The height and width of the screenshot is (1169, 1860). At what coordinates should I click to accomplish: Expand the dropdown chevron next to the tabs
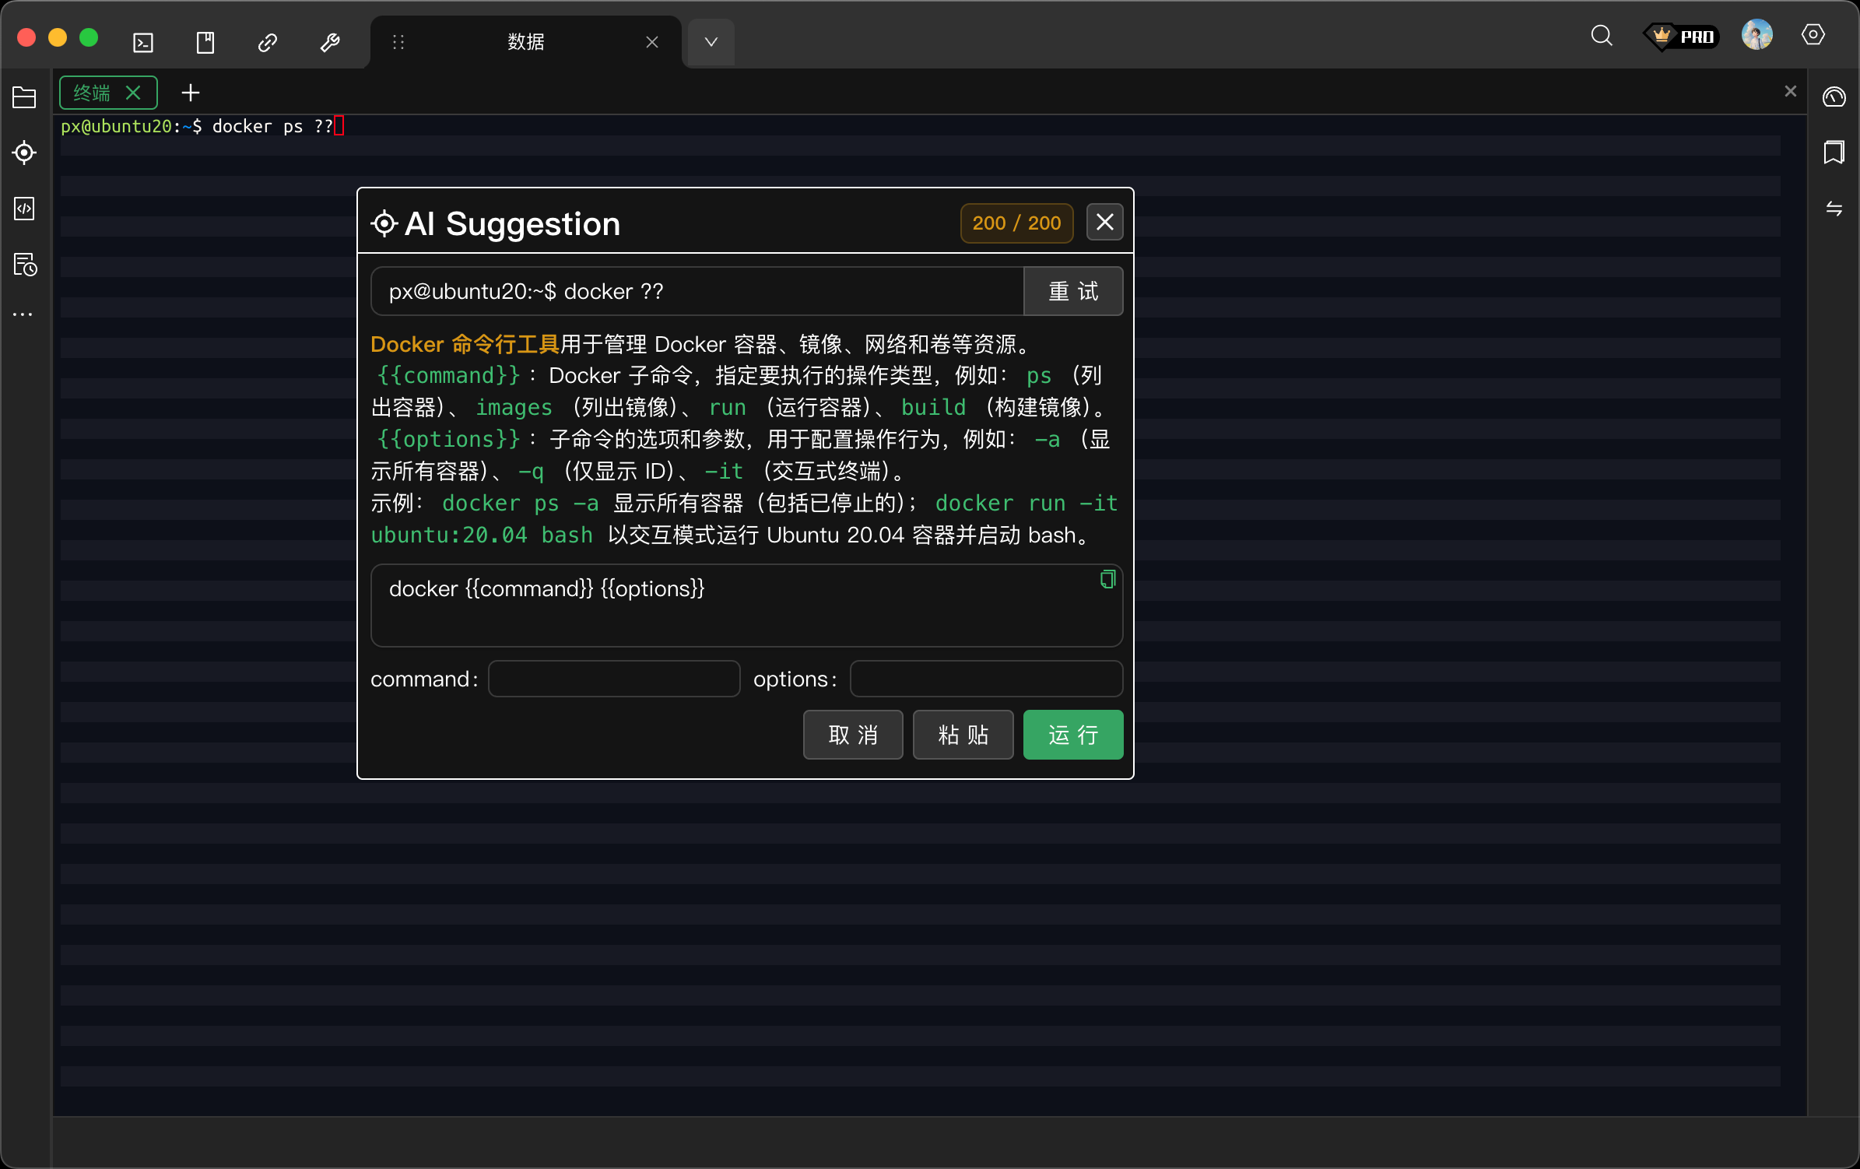709,42
